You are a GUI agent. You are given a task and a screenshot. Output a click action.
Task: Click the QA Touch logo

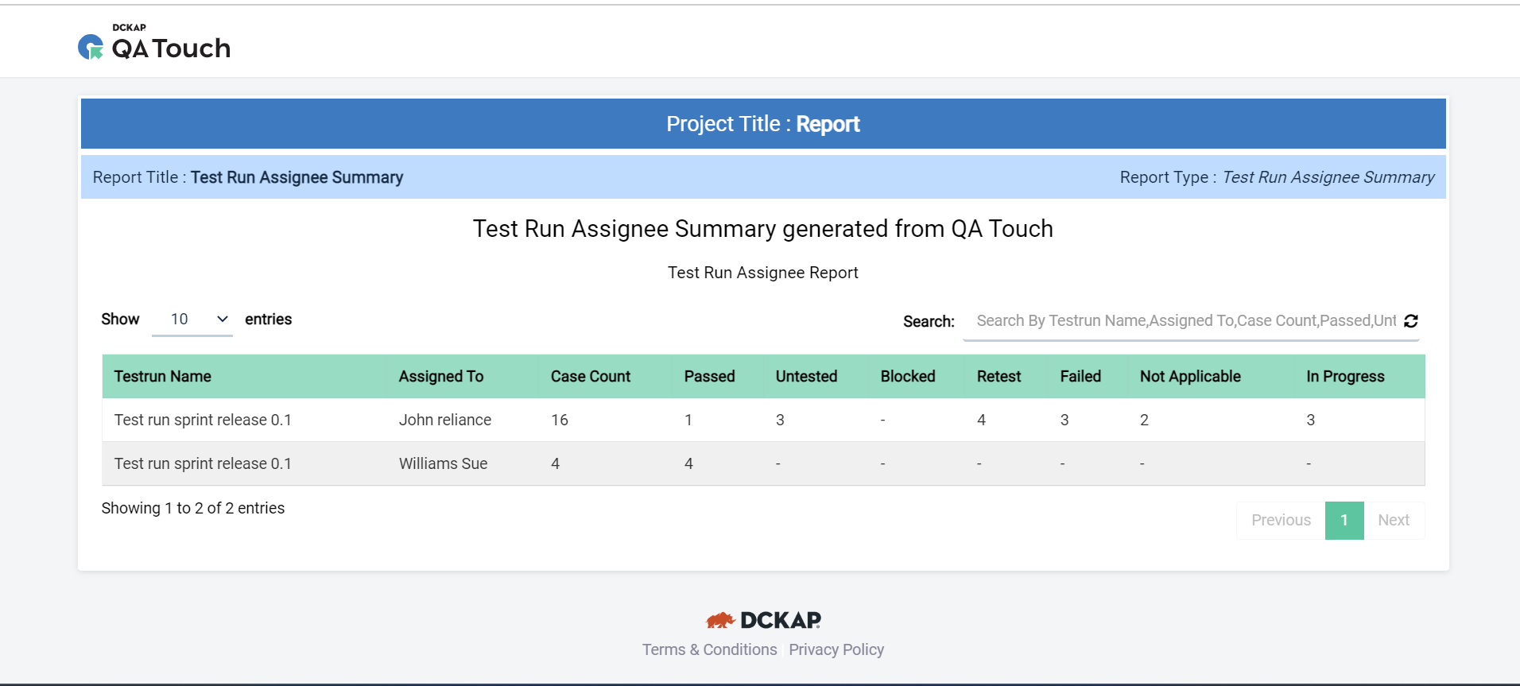(154, 43)
